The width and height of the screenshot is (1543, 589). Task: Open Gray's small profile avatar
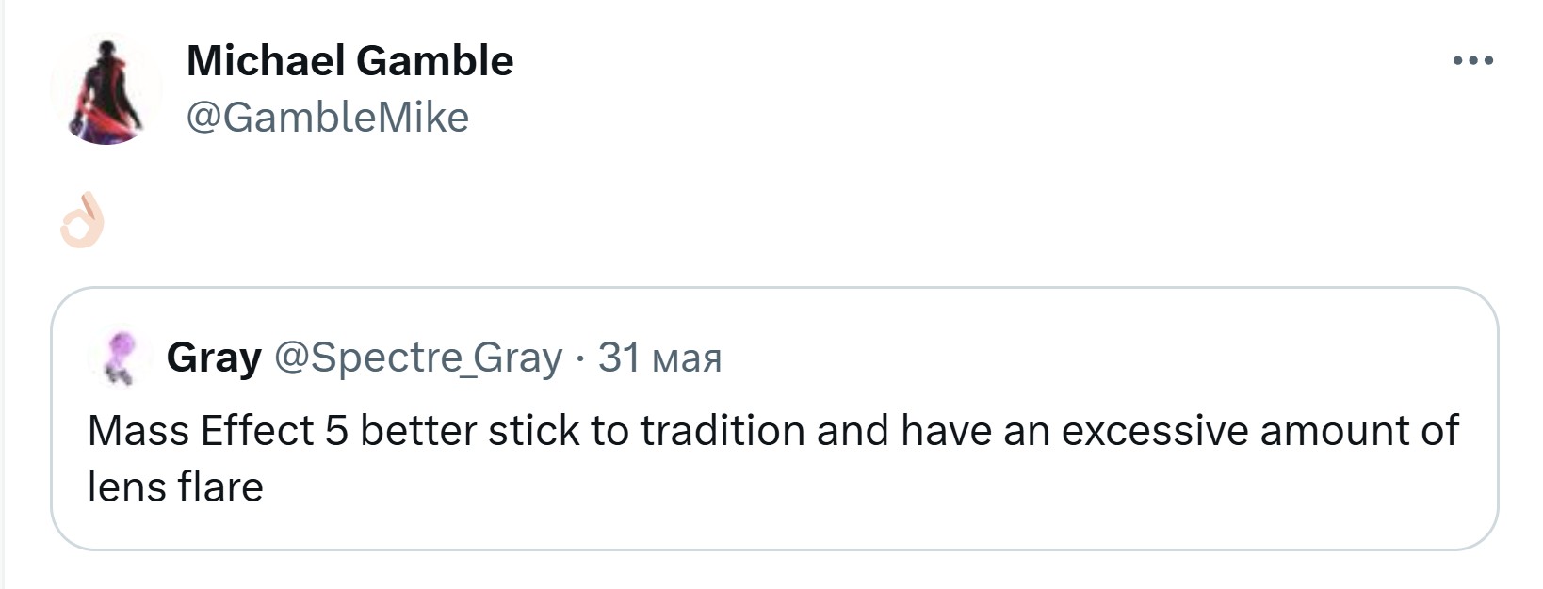point(119,358)
